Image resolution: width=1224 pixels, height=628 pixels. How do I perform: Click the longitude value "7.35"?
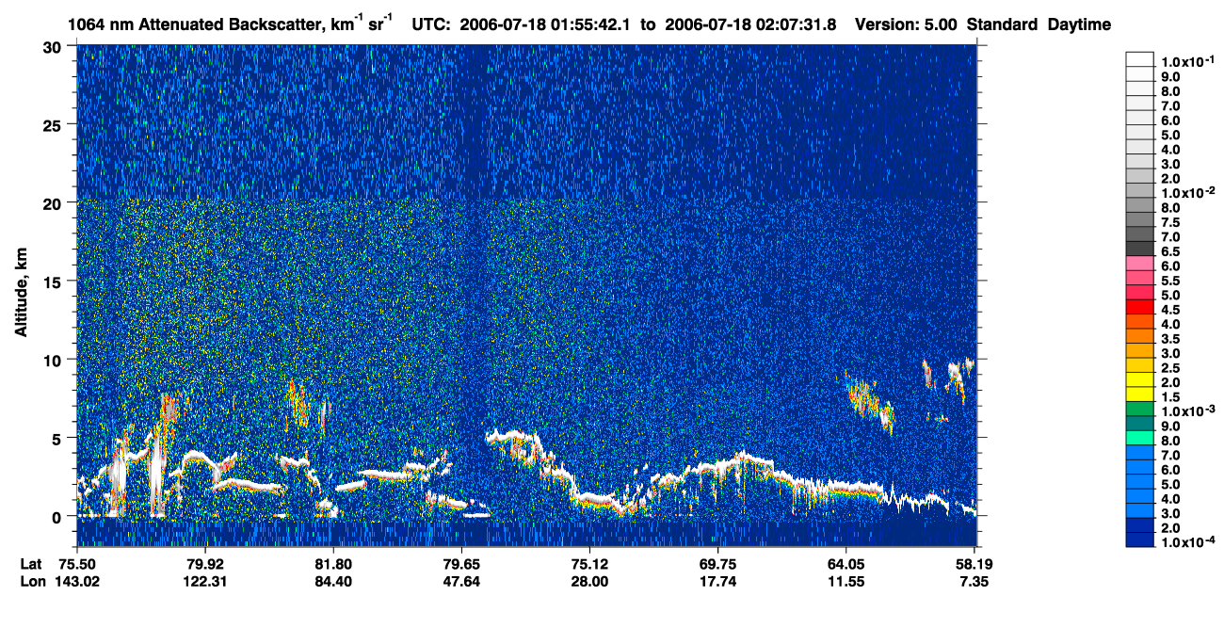[974, 582]
